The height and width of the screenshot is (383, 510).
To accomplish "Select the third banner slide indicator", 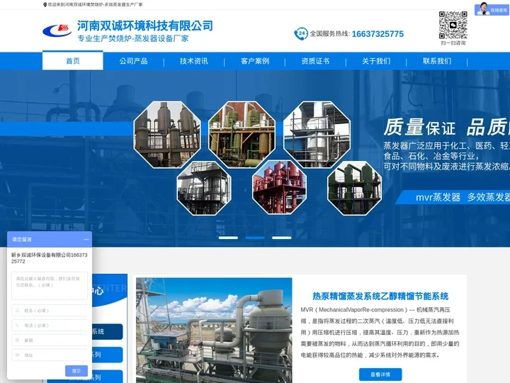I will (282, 238).
